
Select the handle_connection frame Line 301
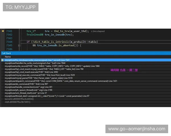pyautogui.click(x=28, y=87)
